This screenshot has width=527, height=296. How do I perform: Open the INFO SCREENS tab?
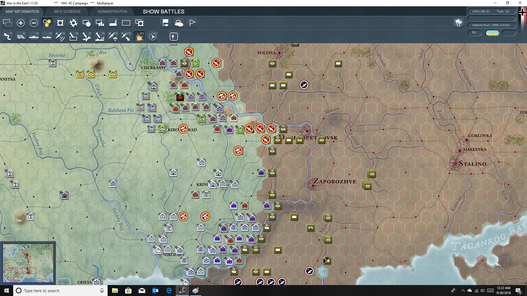(67, 12)
